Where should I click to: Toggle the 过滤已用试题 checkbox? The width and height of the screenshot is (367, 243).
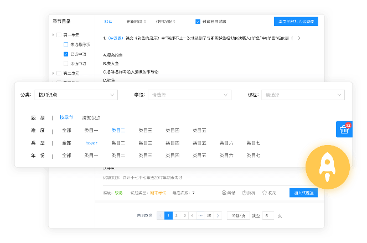pos(198,22)
